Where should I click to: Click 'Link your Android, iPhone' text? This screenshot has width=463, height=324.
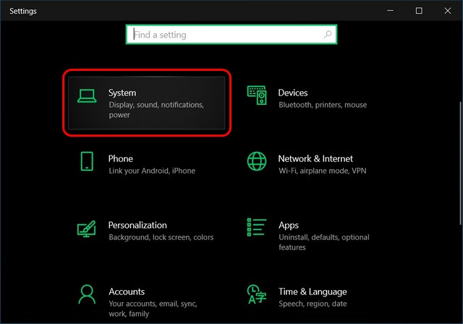152,171
